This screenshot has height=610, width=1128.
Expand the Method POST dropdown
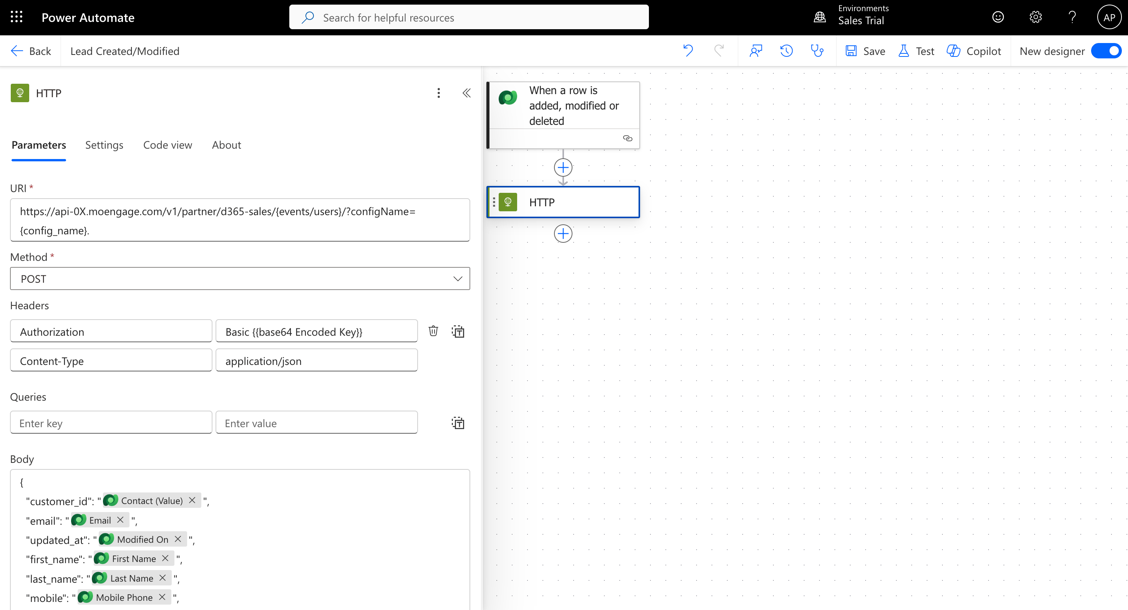pyautogui.click(x=240, y=278)
